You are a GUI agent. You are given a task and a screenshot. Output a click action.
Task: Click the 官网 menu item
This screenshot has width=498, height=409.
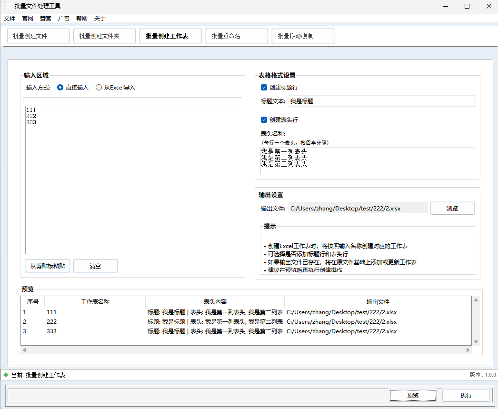[x=27, y=18]
